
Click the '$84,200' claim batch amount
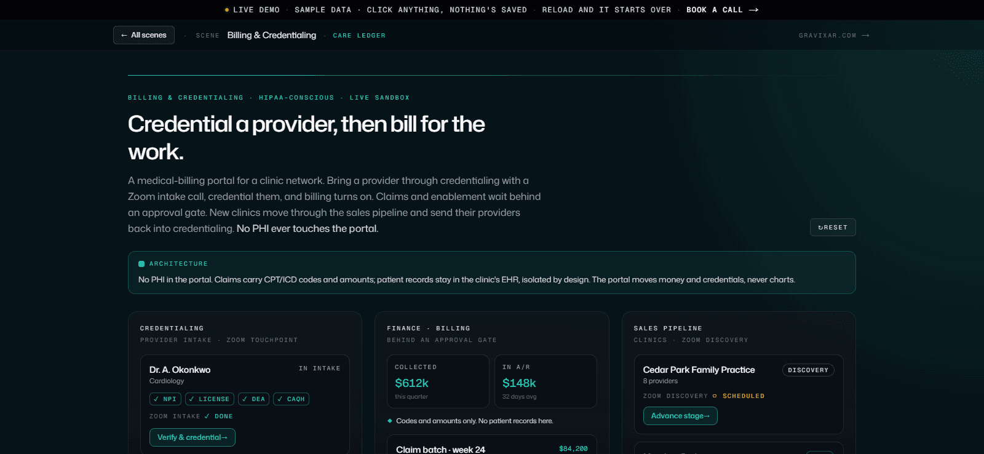(x=573, y=449)
